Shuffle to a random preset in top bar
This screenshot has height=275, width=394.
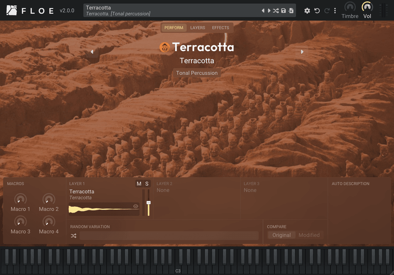point(276,10)
